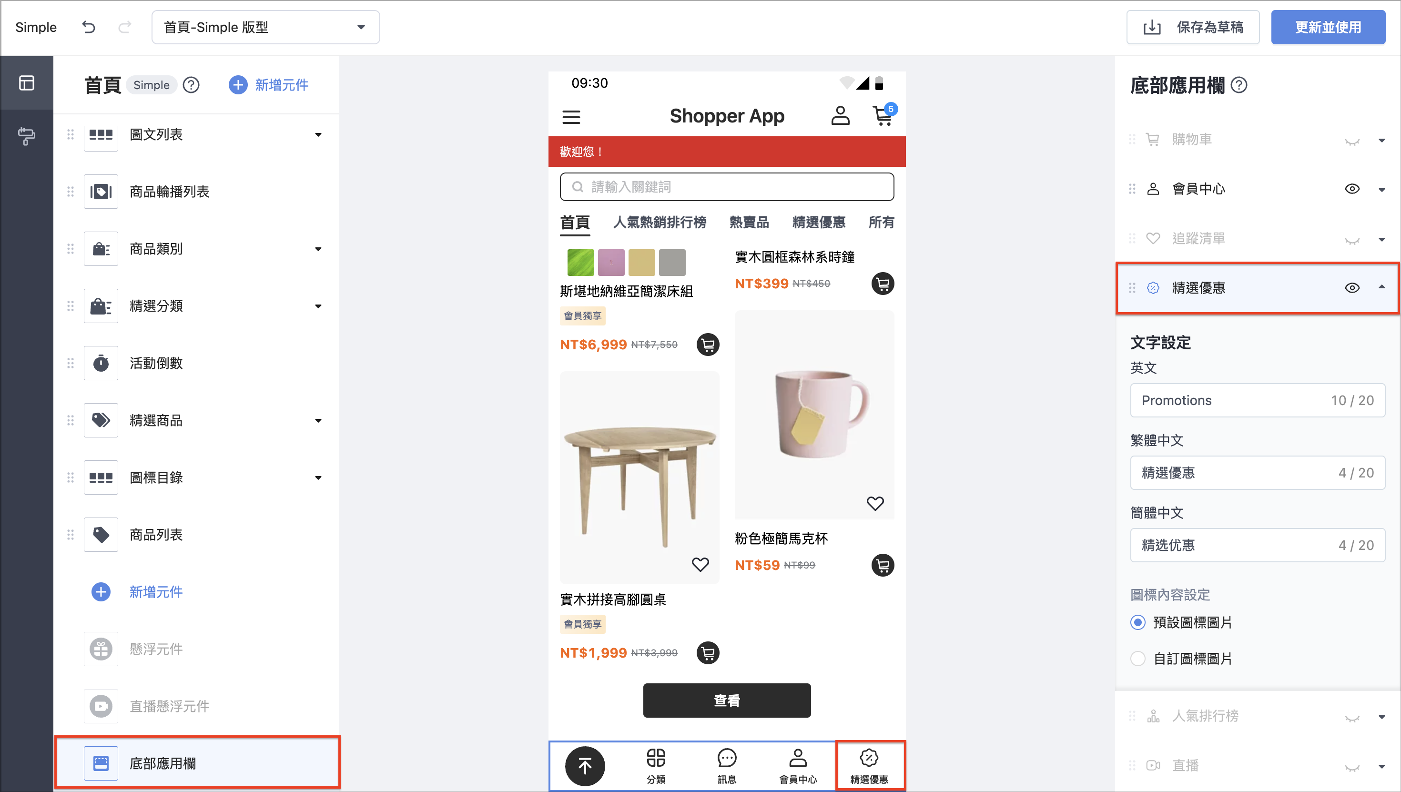This screenshot has width=1401, height=792.
Task: Click 活動倒數 timer component icon
Action: pyautogui.click(x=101, y=363)
